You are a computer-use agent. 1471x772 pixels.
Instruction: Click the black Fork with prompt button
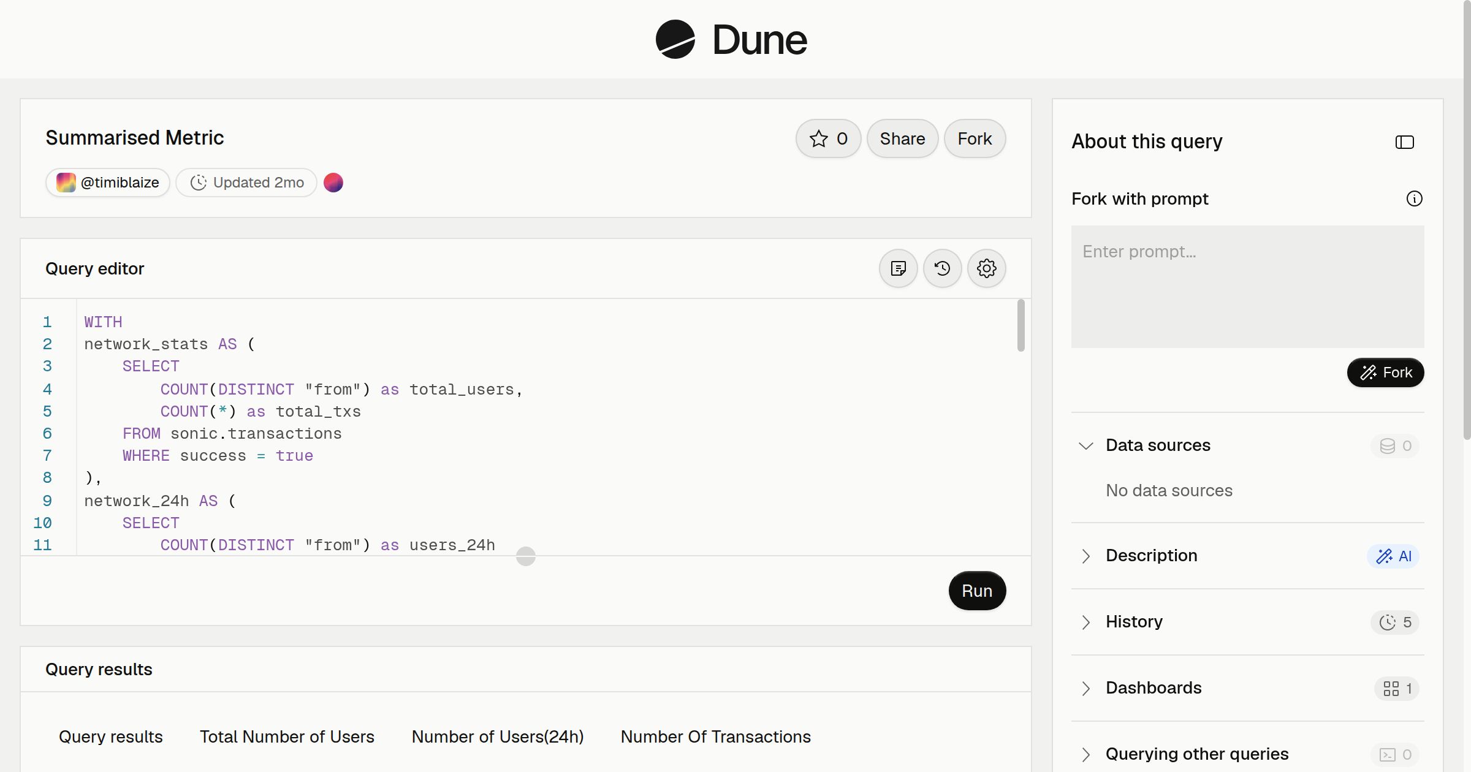pyautogui.click(x=1385, y=373)
